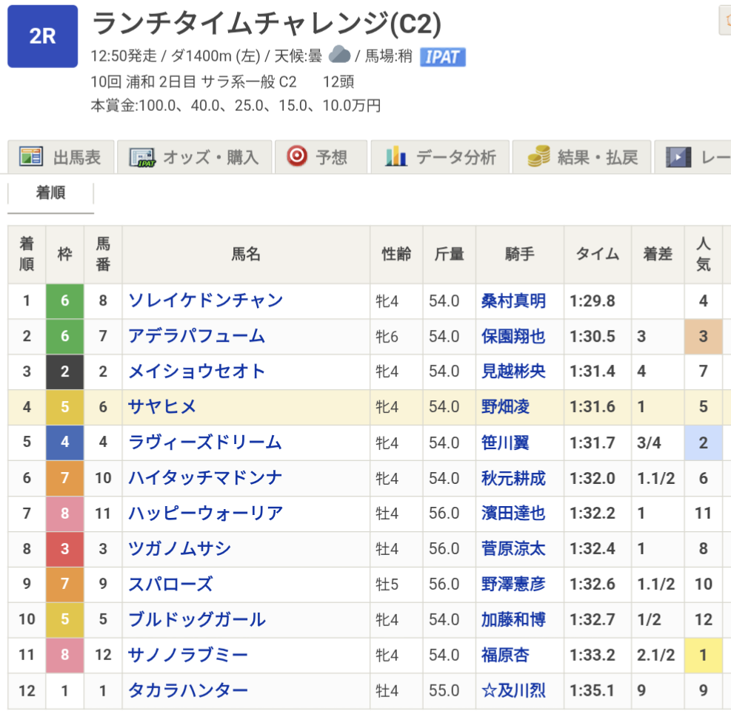Click the IPAT odds screen icon
731x717 pixels.
141,157
